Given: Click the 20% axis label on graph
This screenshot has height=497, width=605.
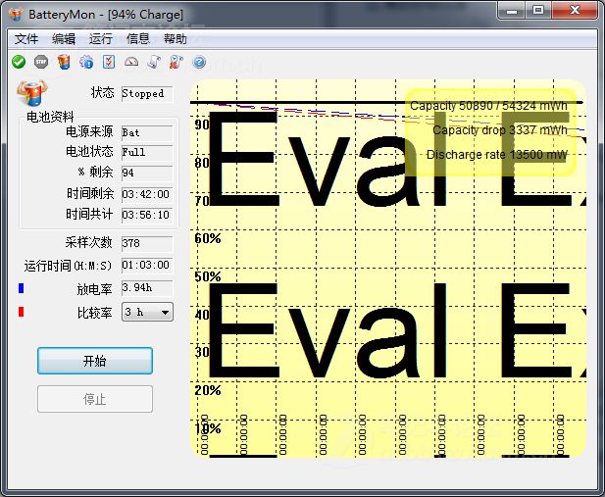Looking at the screenshot, I should coord(208,390).
